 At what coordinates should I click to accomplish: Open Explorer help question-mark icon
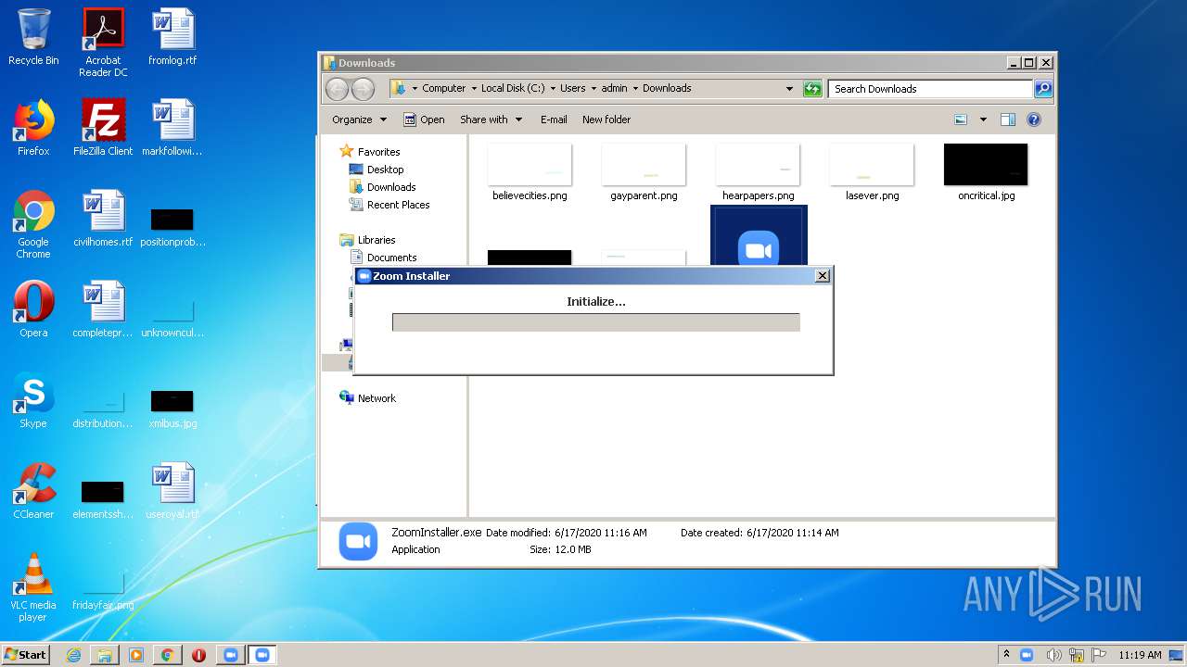[x=1034, y=120]
